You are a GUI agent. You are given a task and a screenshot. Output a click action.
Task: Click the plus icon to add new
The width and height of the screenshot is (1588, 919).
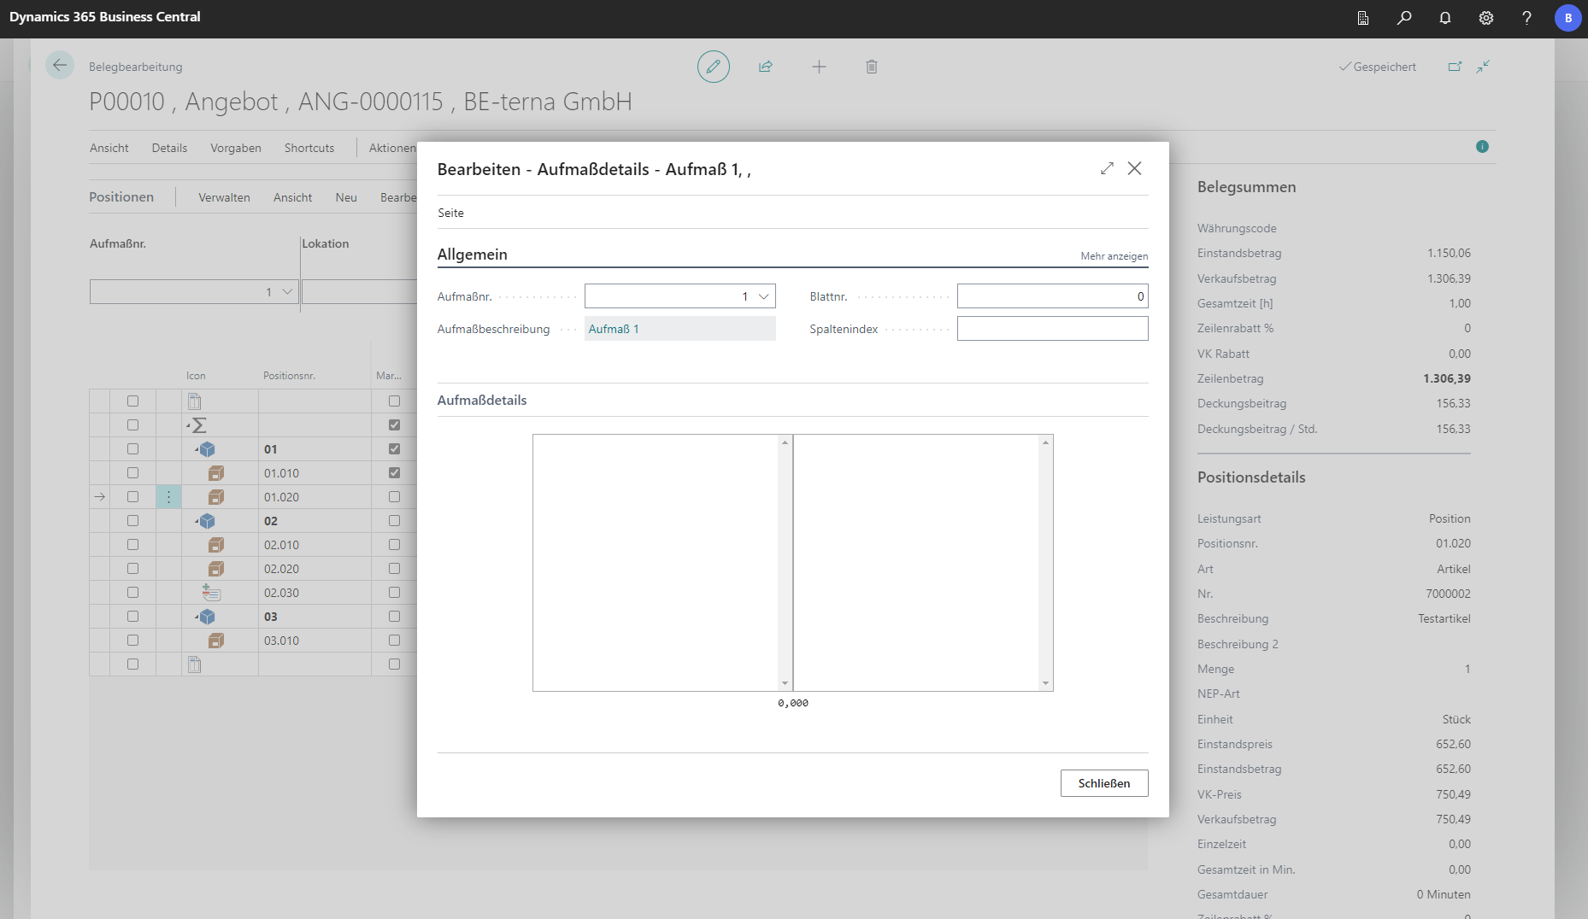(819, 67)
